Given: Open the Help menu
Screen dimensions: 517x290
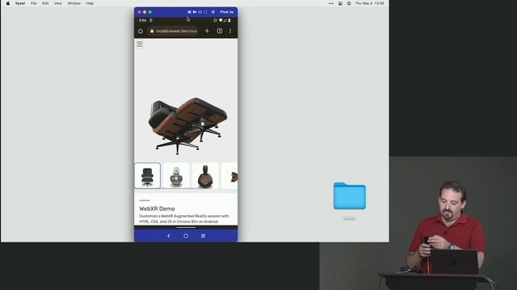Looking at the screenshot, I should [90, 3].
